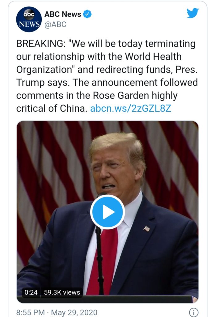The height and width of the screenshot is (317, 215).
Task: Open the Twitter bird logo
Action: tap(192, 13)
